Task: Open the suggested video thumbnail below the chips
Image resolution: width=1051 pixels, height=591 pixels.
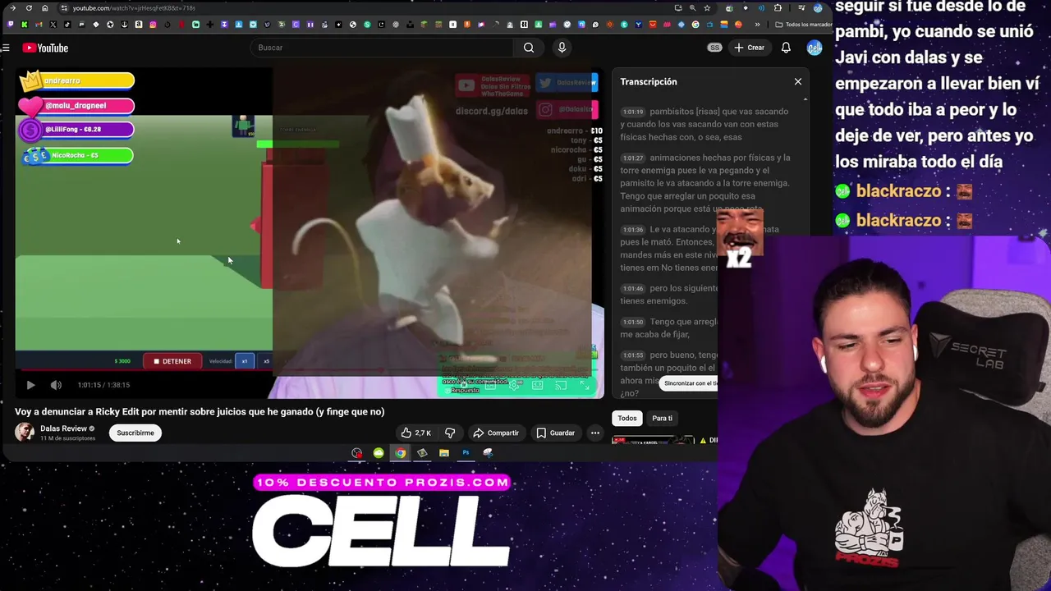Action: point(654,440)
